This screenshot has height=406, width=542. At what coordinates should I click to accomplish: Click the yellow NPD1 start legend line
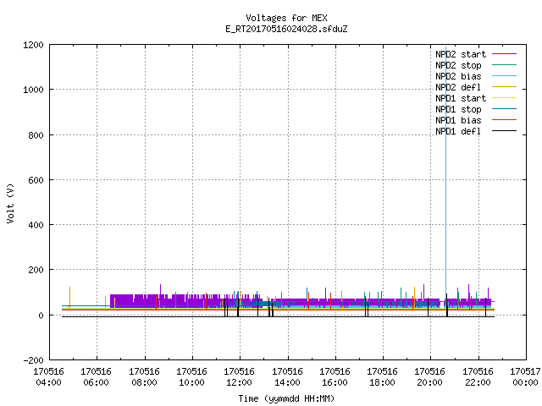click(x=504, y=98)
